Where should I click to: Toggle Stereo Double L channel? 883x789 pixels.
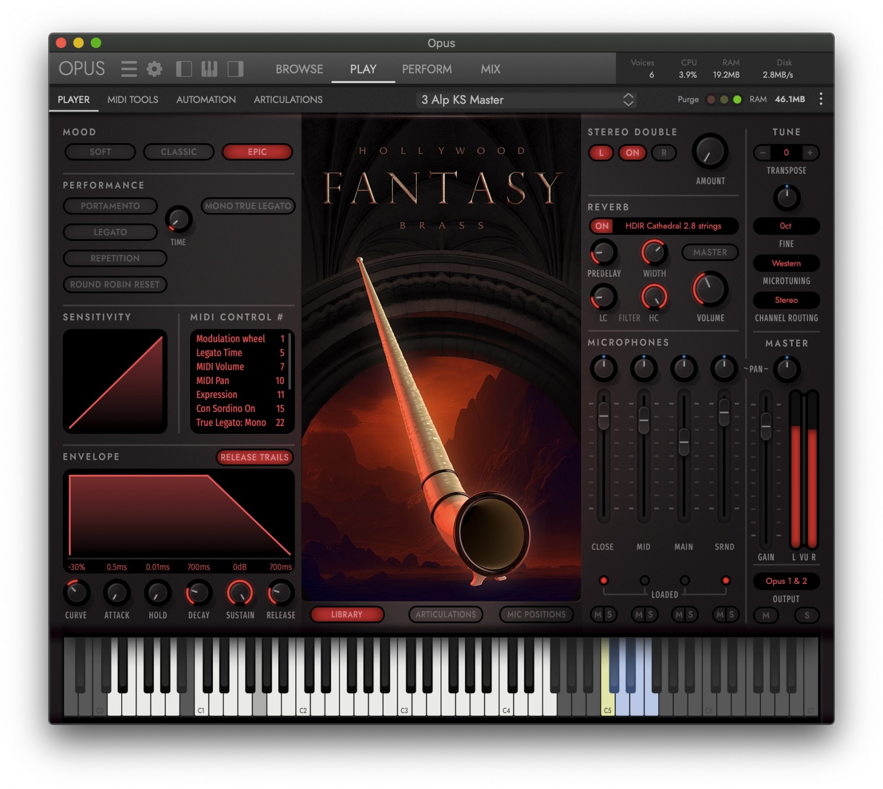(x=601, y=153)
